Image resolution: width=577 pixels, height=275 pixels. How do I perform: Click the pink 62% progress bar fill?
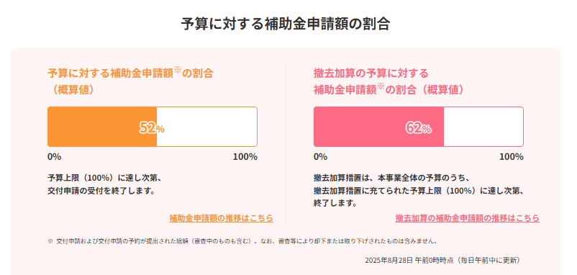(378, 127)
